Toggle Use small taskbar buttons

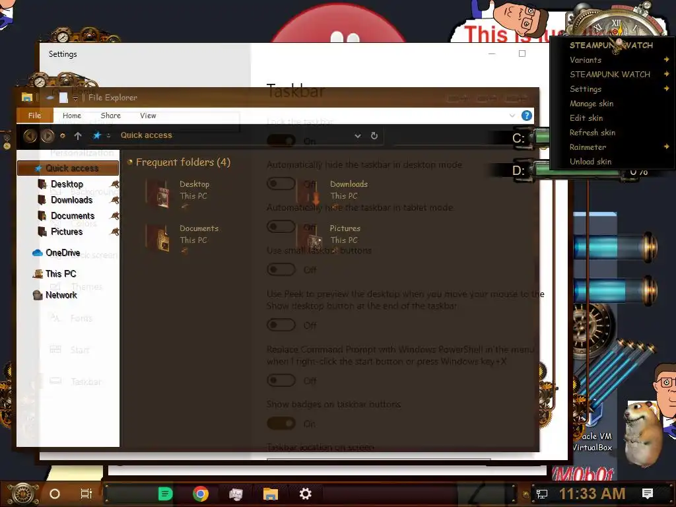[281, 269]
